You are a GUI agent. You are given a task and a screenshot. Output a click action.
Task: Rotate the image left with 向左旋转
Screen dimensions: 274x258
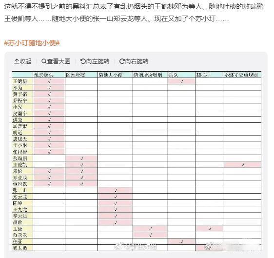(95, 61)
